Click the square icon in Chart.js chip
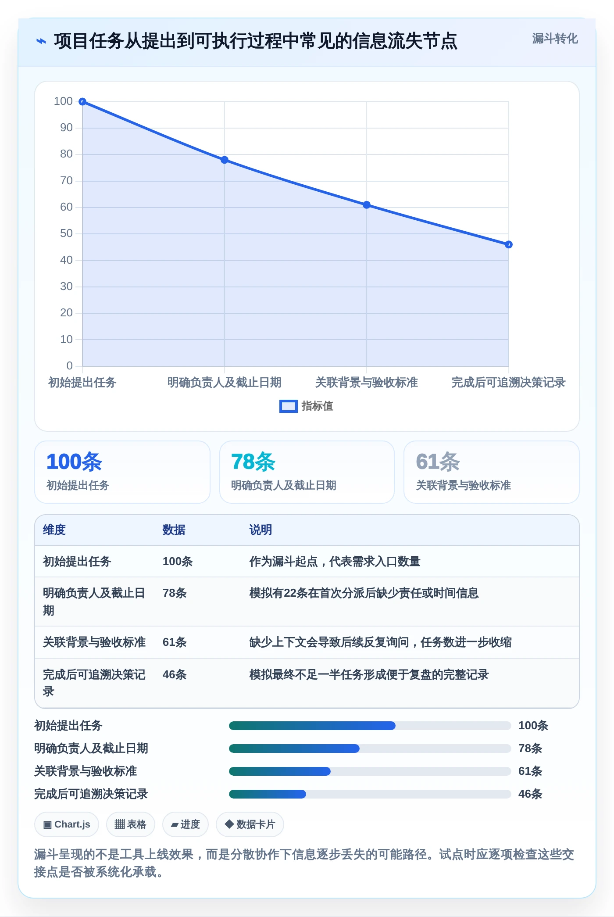This screenshot has height=917, width=614. coord(47,825)
